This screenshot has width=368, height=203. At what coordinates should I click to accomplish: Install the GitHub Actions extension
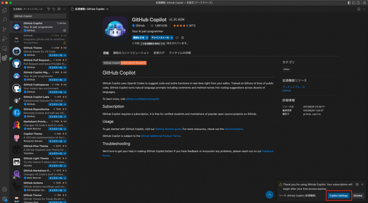[x=56, y=190]
